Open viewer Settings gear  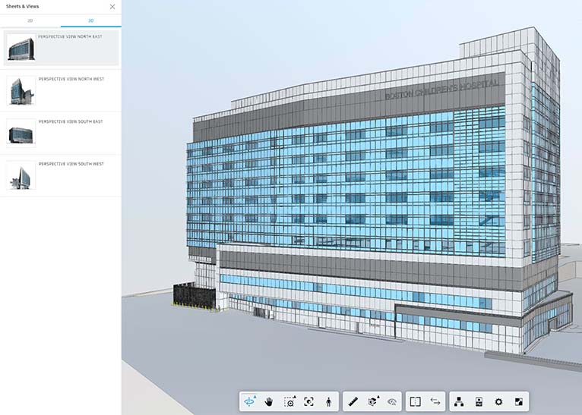[499, 401]
